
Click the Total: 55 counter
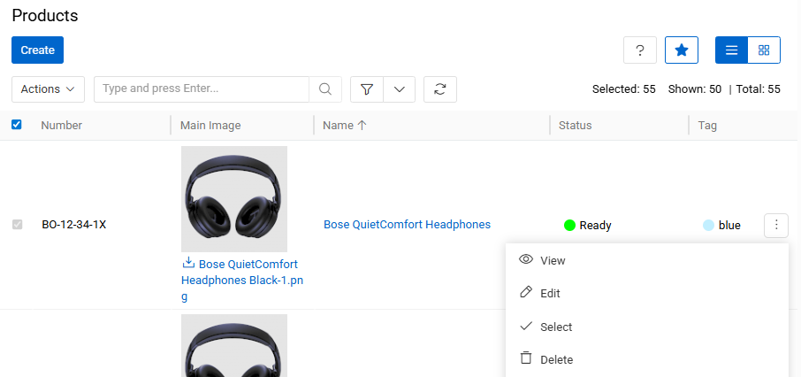[x=758, y=89]
